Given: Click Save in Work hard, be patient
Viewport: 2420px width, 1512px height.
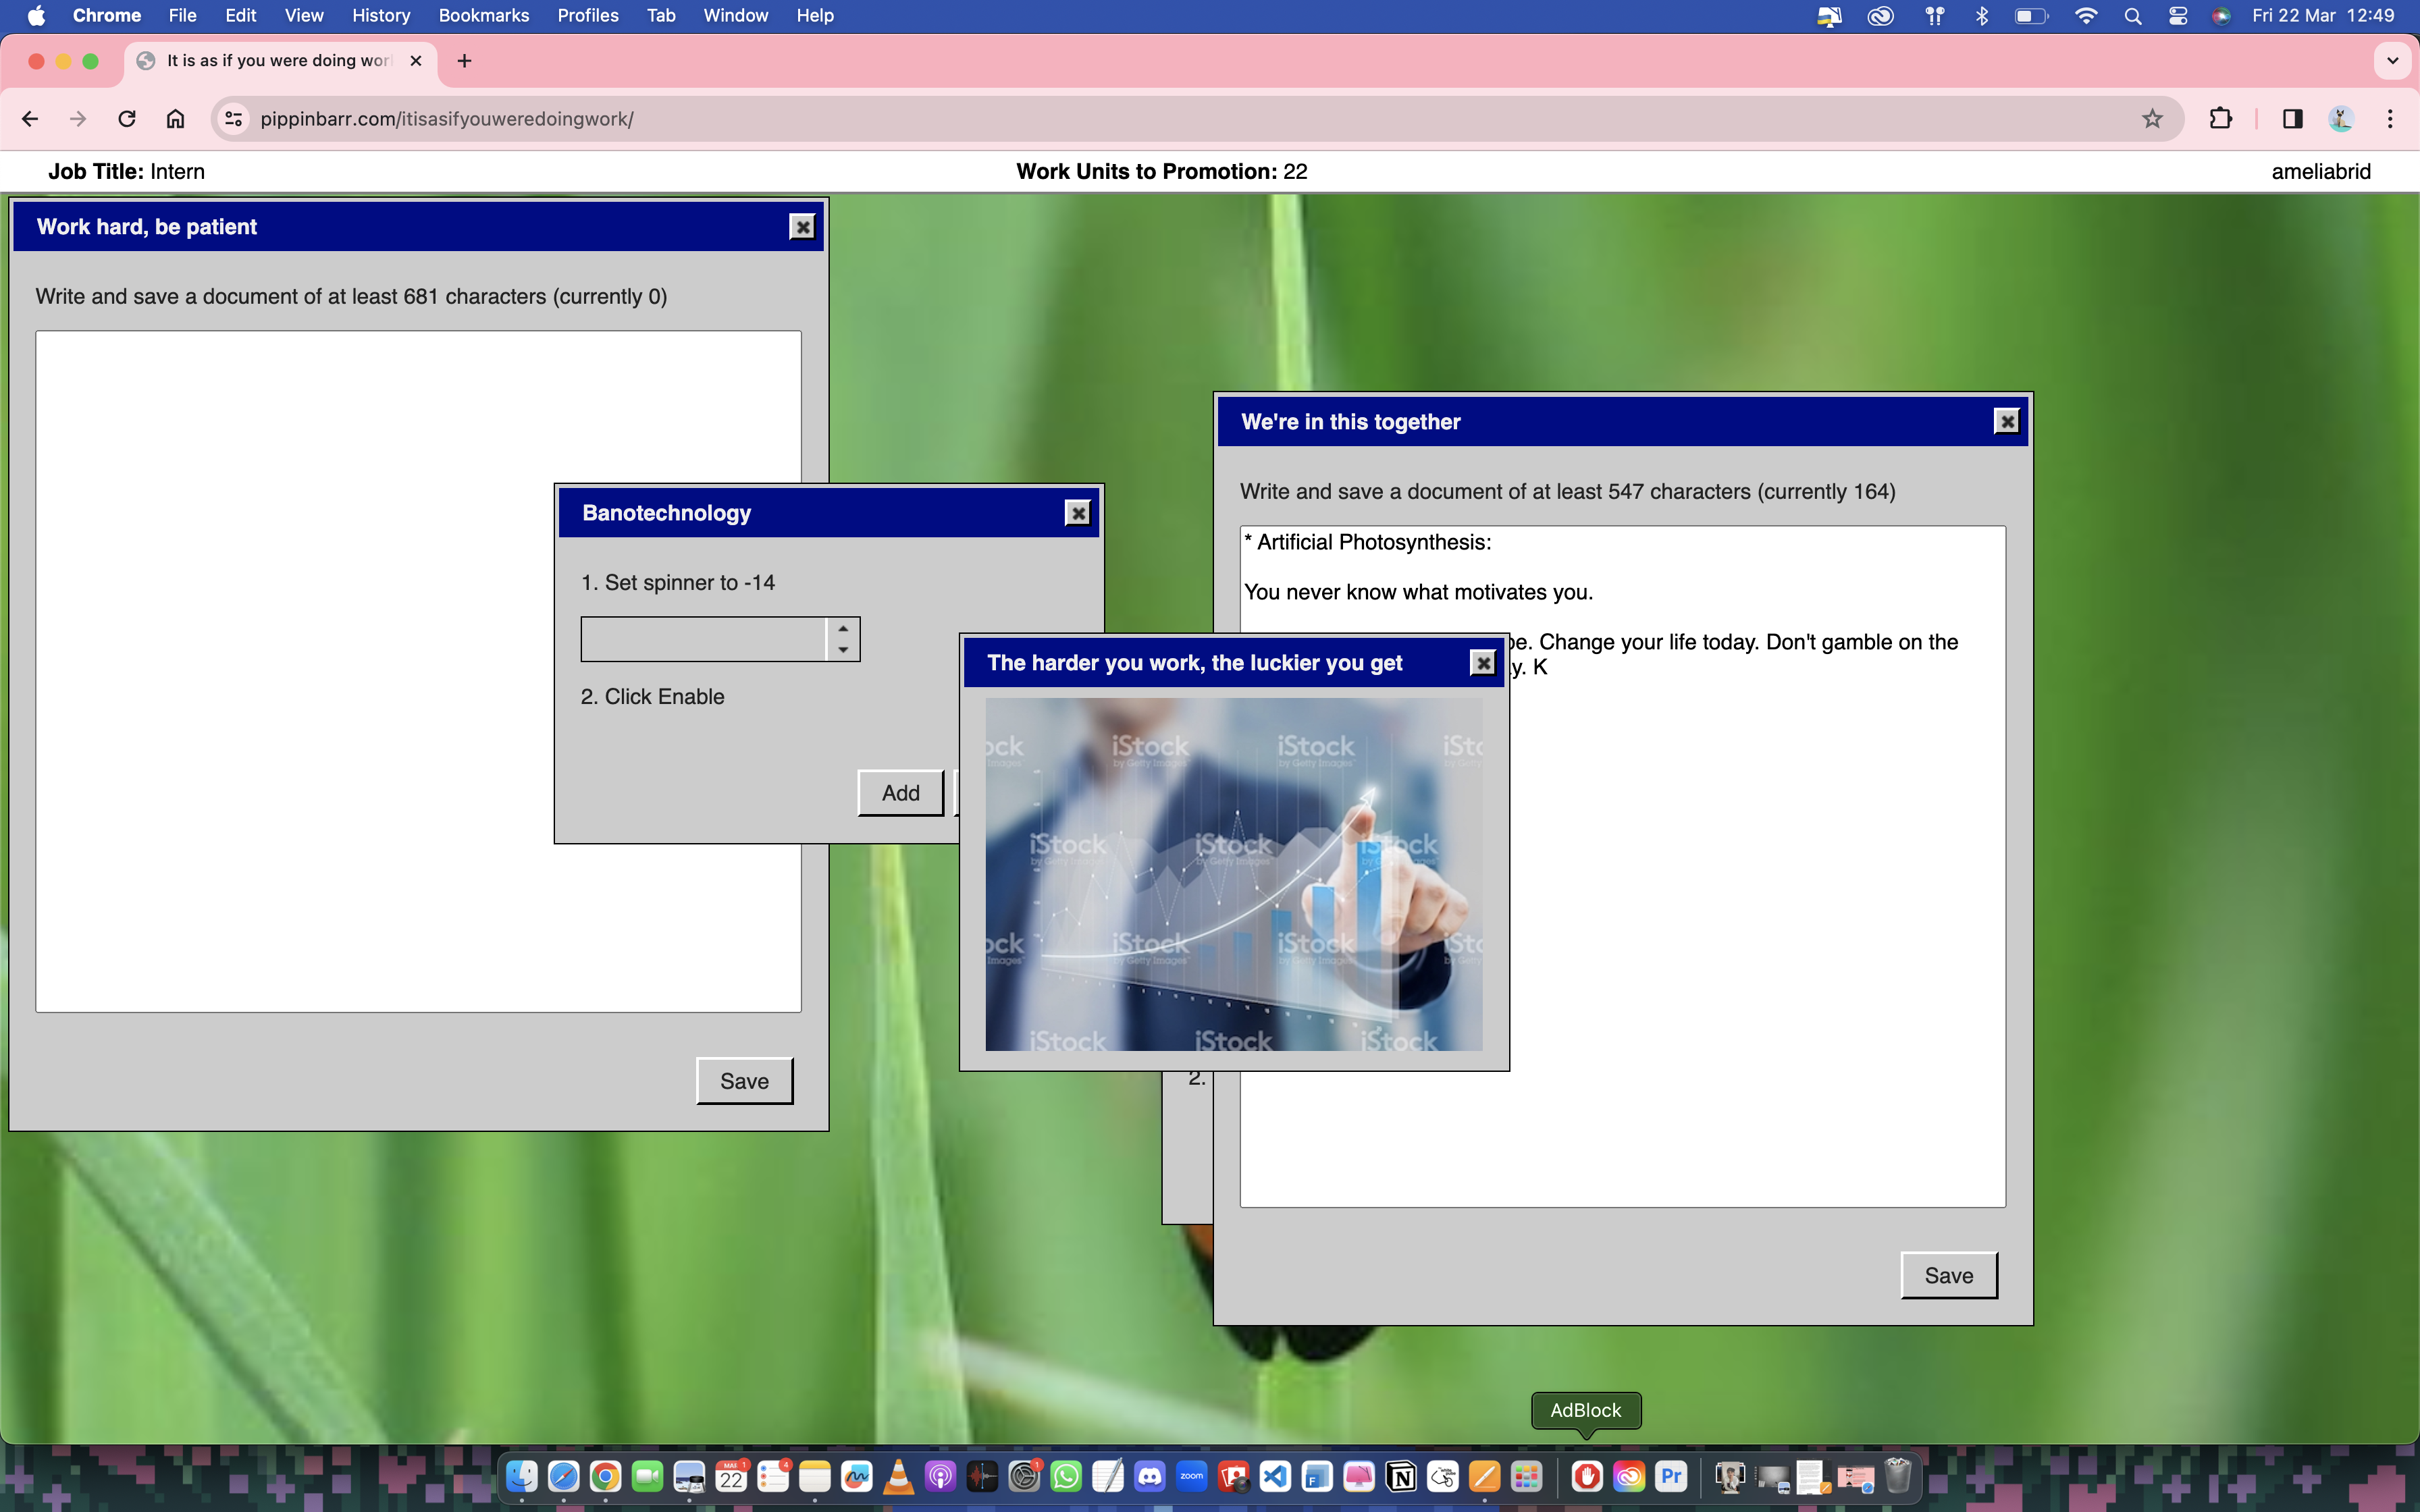Looking at the screenshot, I should click(x=744, y=1081).
